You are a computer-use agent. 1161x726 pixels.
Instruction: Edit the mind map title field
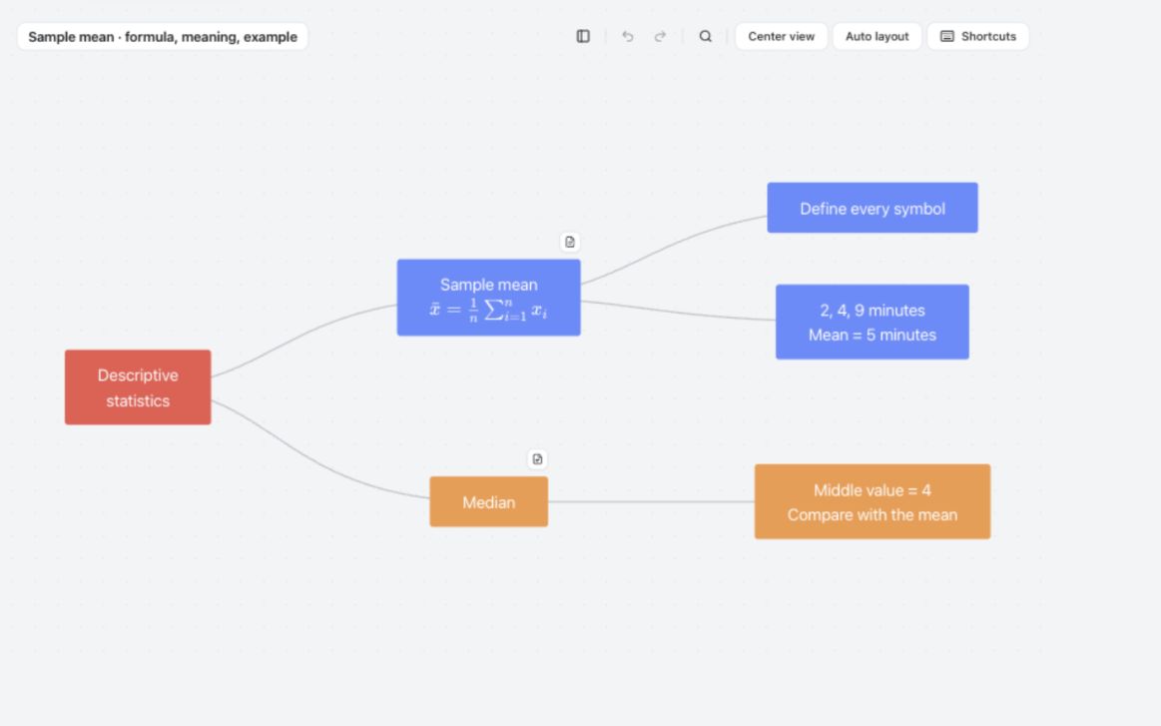(x=162, y=37)
